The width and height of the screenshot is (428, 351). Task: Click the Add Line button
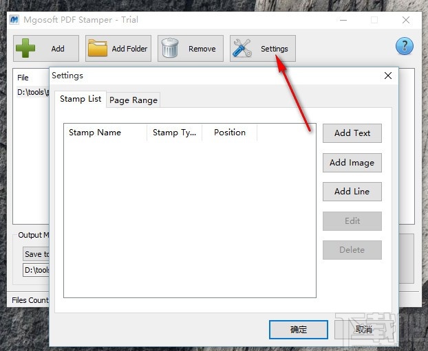click(352, 192)
